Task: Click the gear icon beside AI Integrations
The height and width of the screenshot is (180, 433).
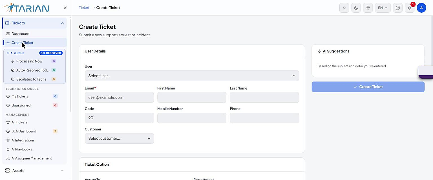Action: click(8, 140)
